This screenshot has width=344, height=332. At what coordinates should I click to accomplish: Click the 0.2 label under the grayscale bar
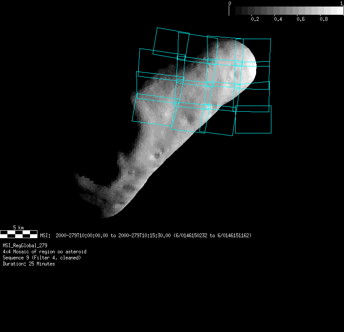click(255, 19)
